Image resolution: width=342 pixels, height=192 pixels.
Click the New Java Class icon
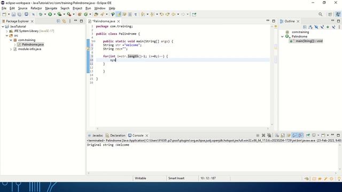tap(85, 14)
